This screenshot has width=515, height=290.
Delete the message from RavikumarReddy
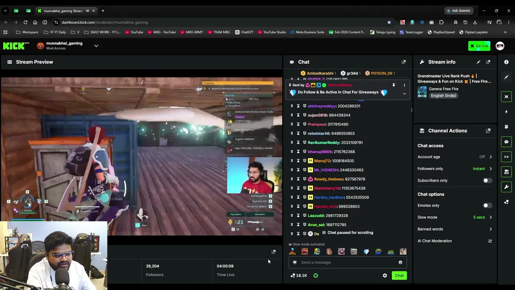(292, 143)
